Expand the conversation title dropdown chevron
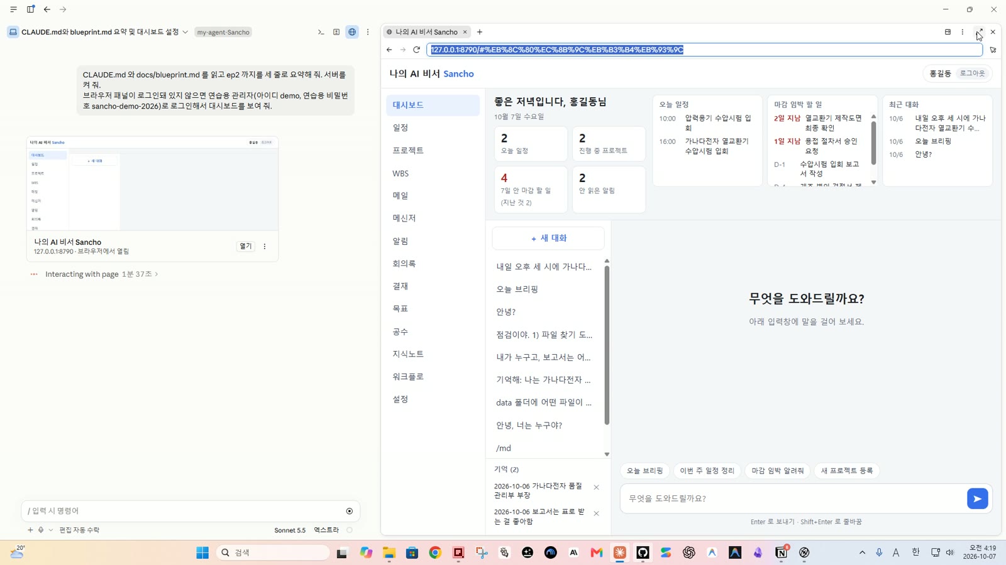The image size is (1006, 565). click(185, 32)
